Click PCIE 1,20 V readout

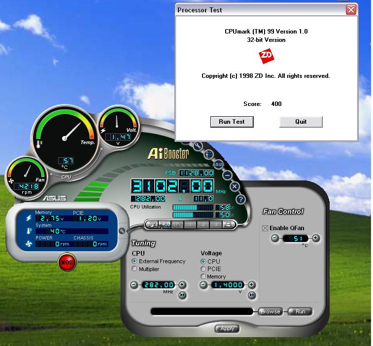90,218
